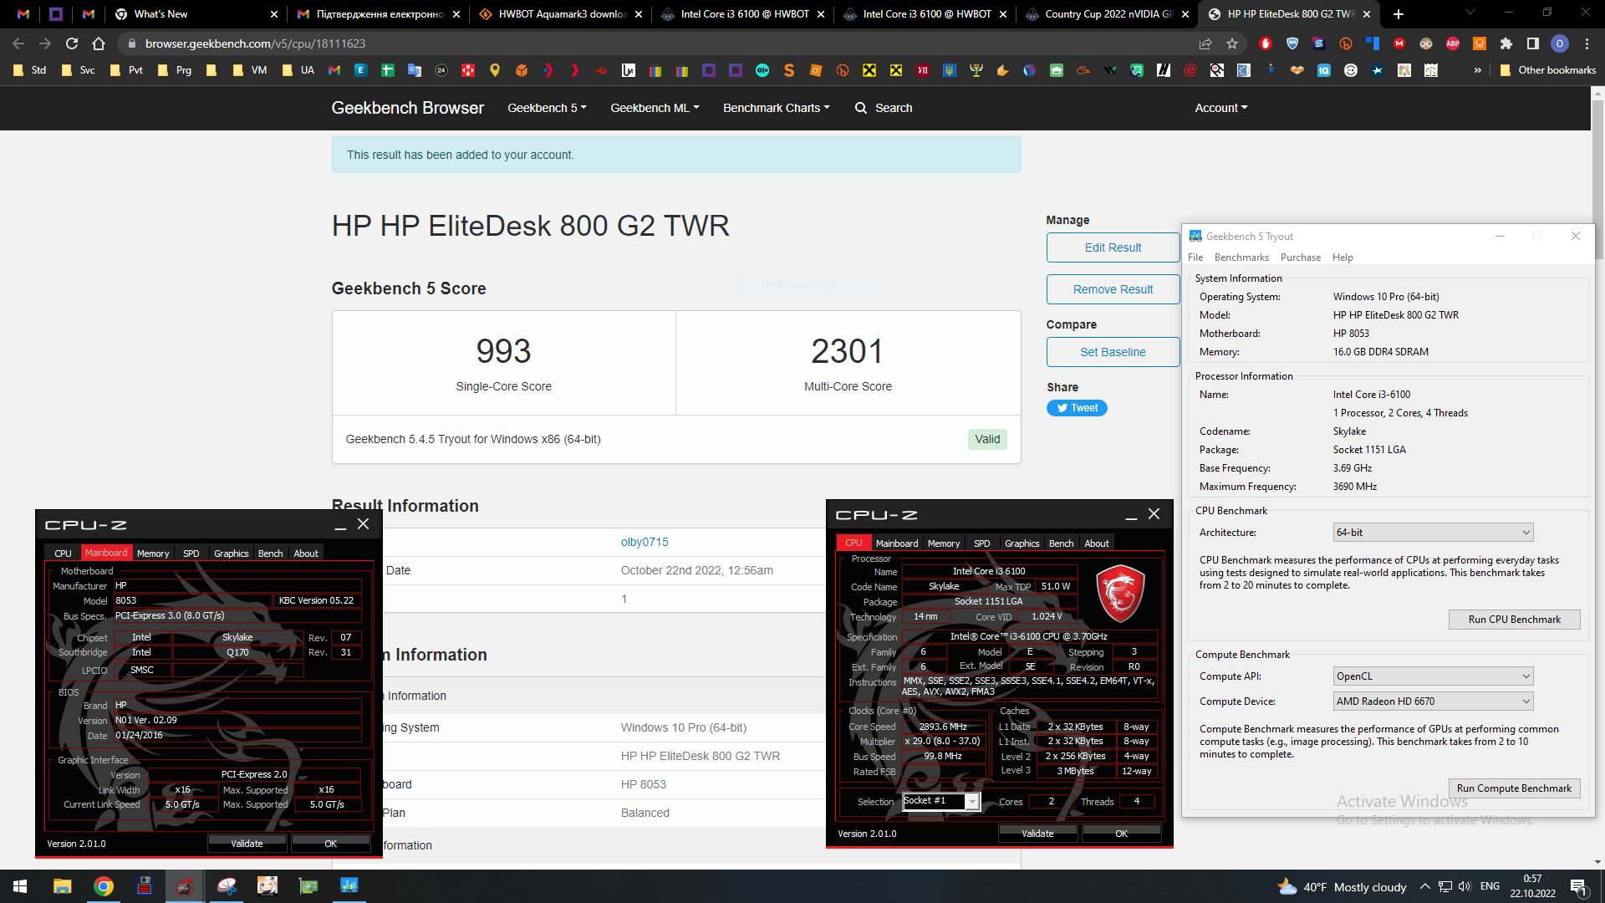Click Validate in the right CPU-Z window
1605x903 pixels.
[1037, 834]
